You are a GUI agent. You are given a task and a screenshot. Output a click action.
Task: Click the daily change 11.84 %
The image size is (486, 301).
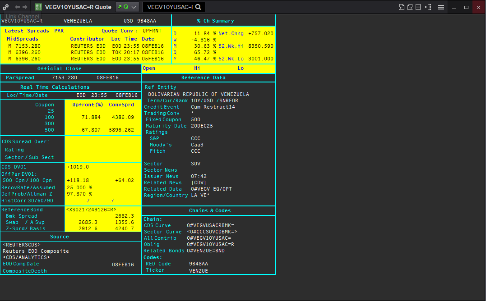(x=205, y=33)
